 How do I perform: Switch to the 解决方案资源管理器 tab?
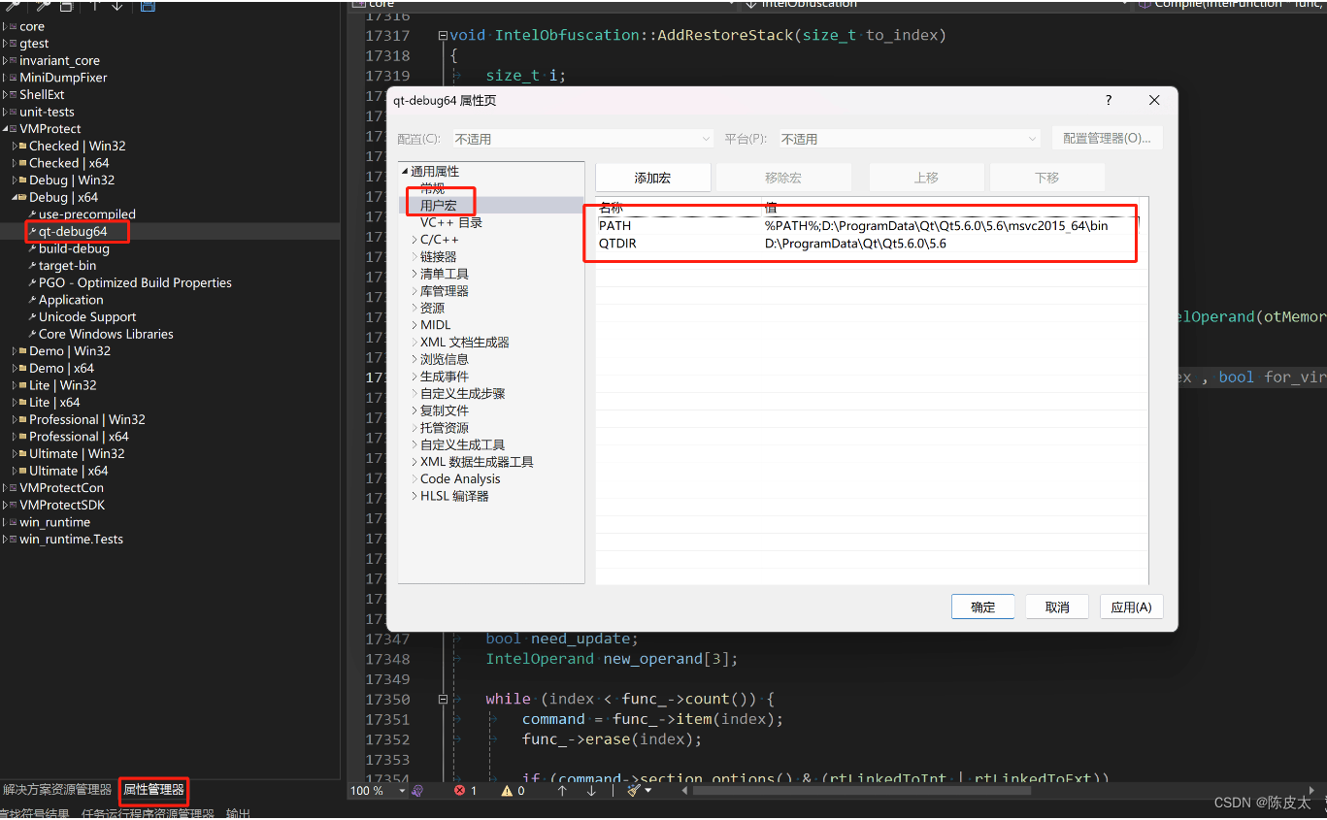[56, 789]
